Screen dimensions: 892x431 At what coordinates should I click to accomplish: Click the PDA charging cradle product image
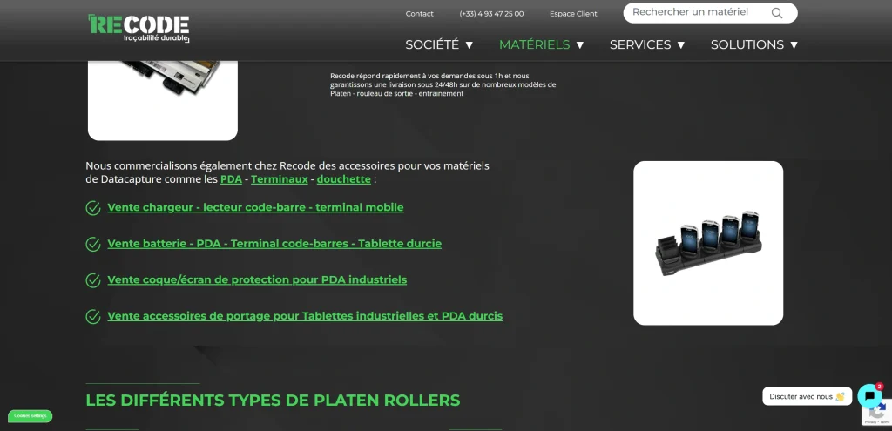[708, 243]
